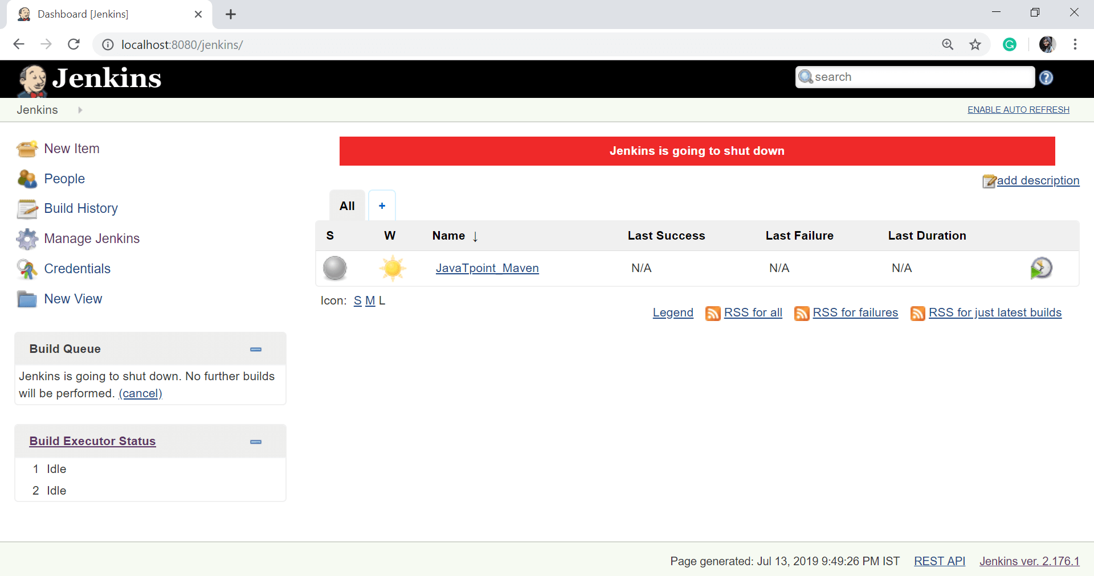Image resolution: width=1094 pixels, height=576 pixels.
Task: Click the Jenkins title text in header
Action: click(x=107, y=79)
